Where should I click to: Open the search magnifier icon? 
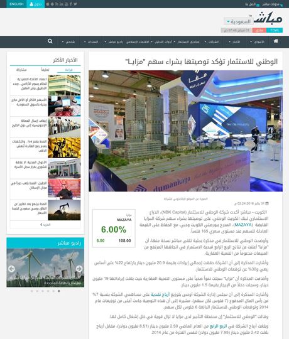(x=50, y=41)
